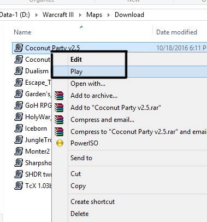Select the Sharpsho file name
Screen dimensions: 207x222
(38, 163)
